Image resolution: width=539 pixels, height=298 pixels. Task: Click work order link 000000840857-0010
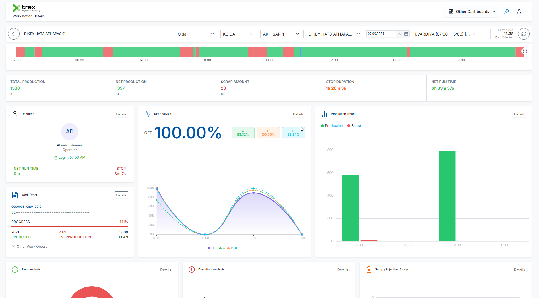pyautogui.click(x=26, y=207)
